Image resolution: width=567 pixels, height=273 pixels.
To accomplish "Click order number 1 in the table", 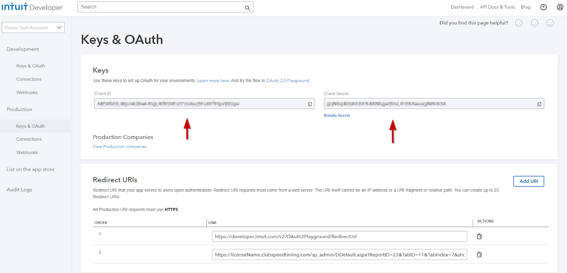I will (100, 234).
